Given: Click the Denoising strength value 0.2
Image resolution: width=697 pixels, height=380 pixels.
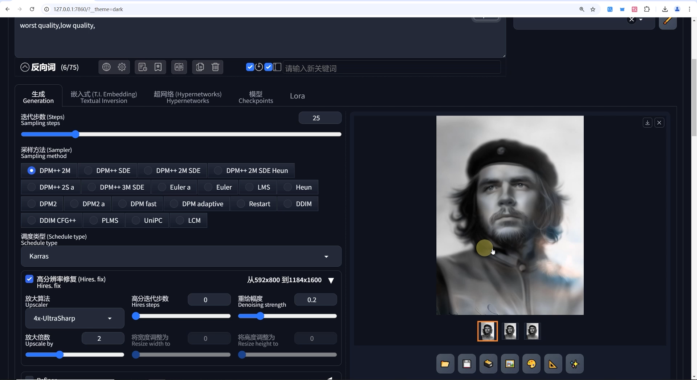Looking at the screenshot, I should pyautogui.click(x=315, y=300).
